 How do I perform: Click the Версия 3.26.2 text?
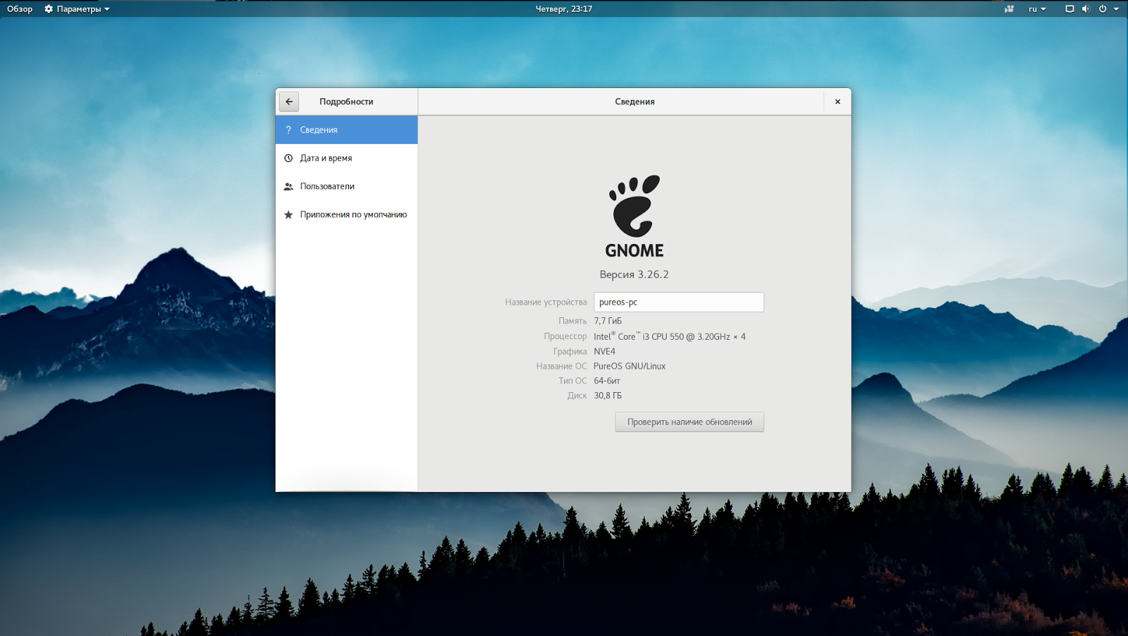pyautogui.click(x=634, y=274)
